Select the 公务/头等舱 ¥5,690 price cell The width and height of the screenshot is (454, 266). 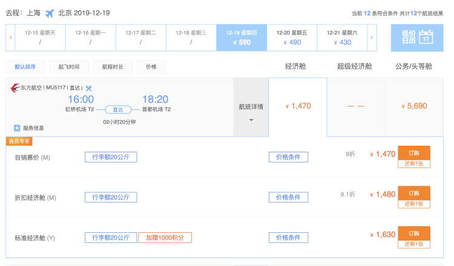(x=414, y=106)
